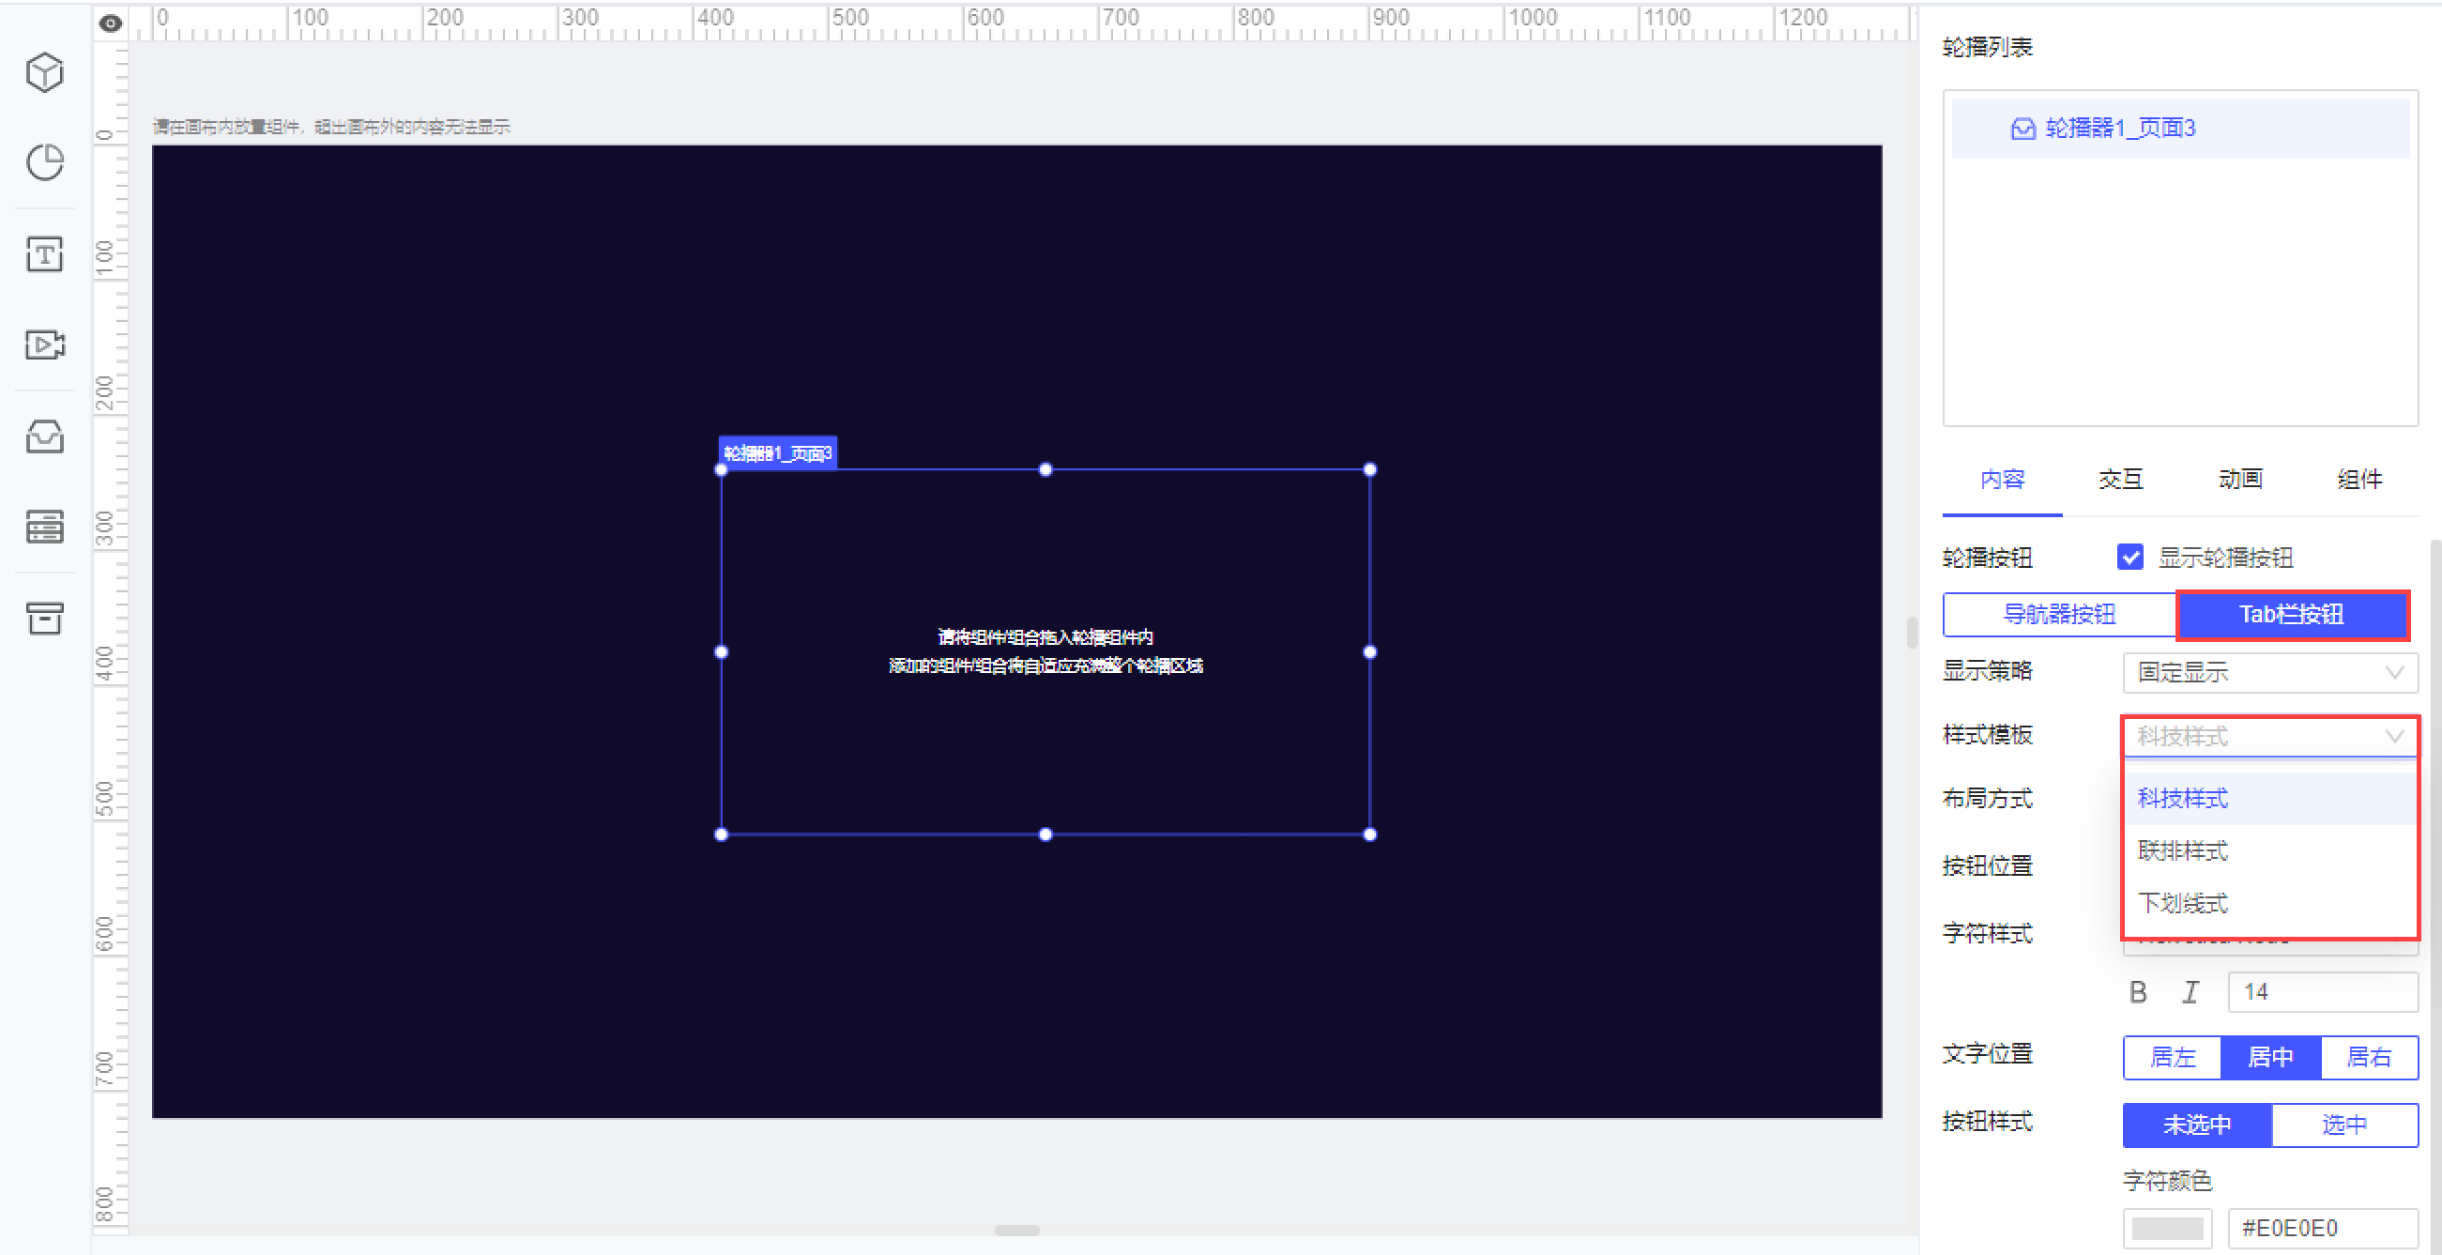Image resolution: width=2442 pixels, height=1255 pixels.
Task: Pick 下划线式 option in dropdown
Action: (x=2182, y=902)
